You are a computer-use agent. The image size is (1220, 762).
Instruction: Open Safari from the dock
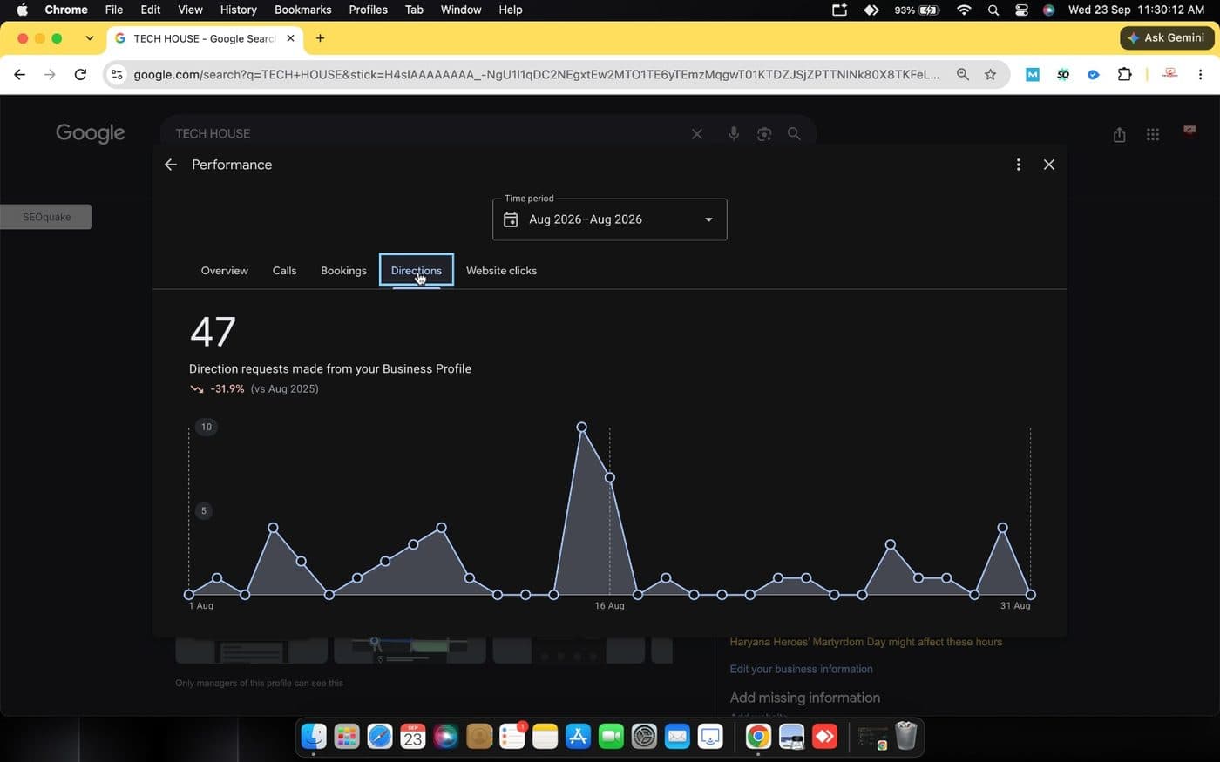380,737
